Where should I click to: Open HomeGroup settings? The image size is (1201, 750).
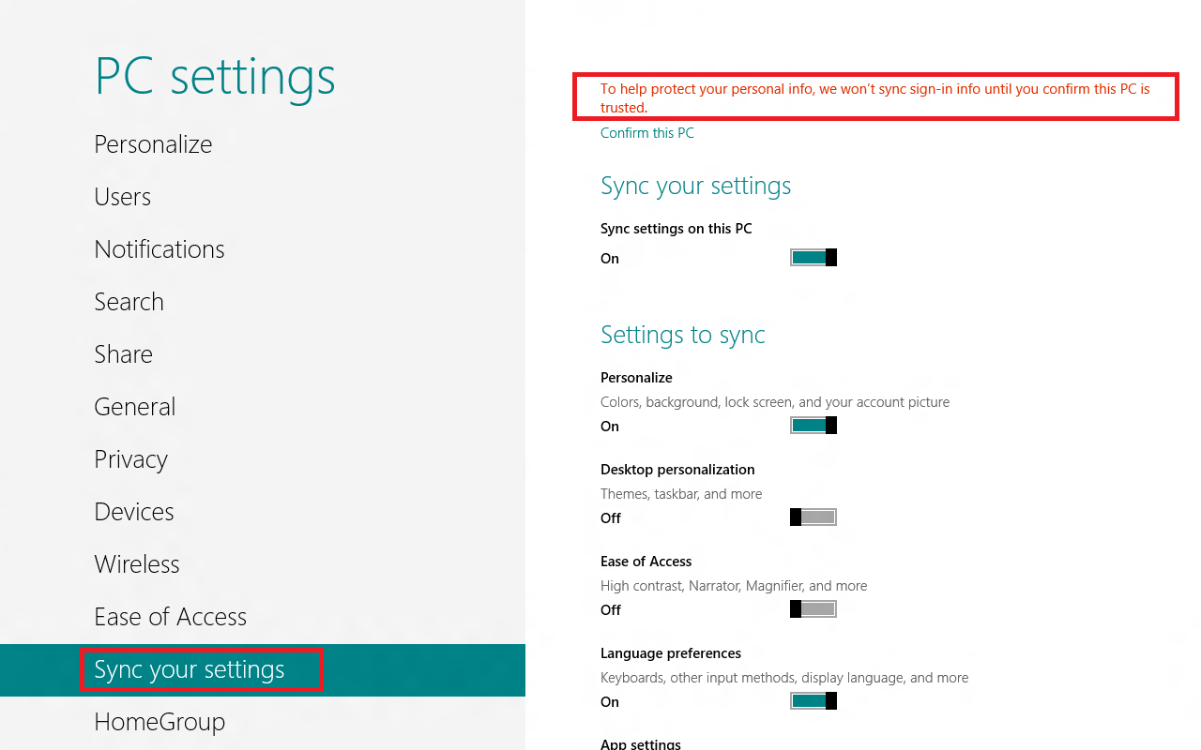(160, 722)
